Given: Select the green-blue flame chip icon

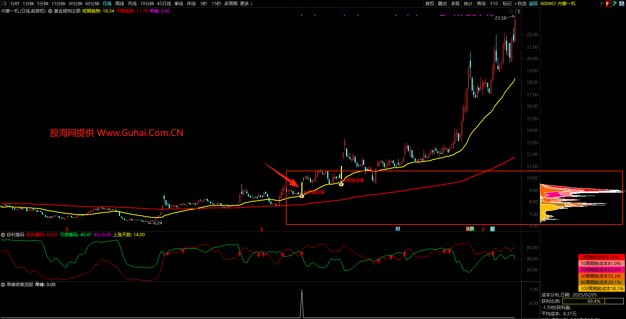Looking at the screenshot, I should point(615,3).
